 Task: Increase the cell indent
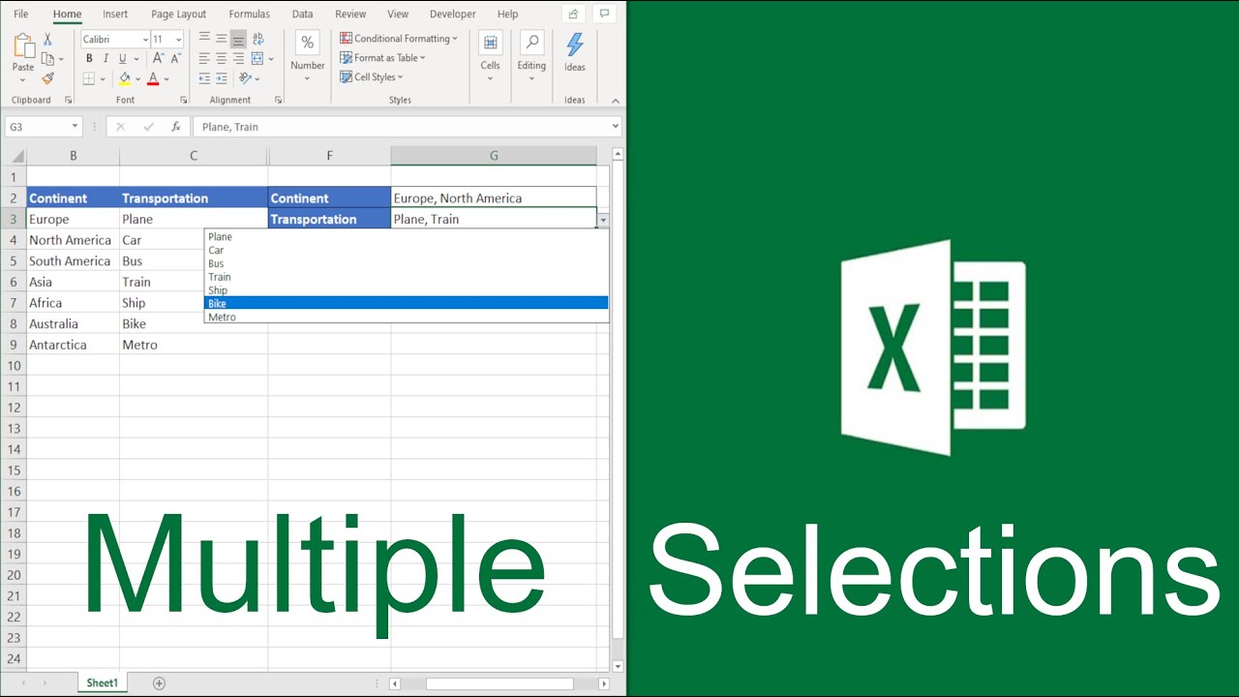click(x=222, y=78)
